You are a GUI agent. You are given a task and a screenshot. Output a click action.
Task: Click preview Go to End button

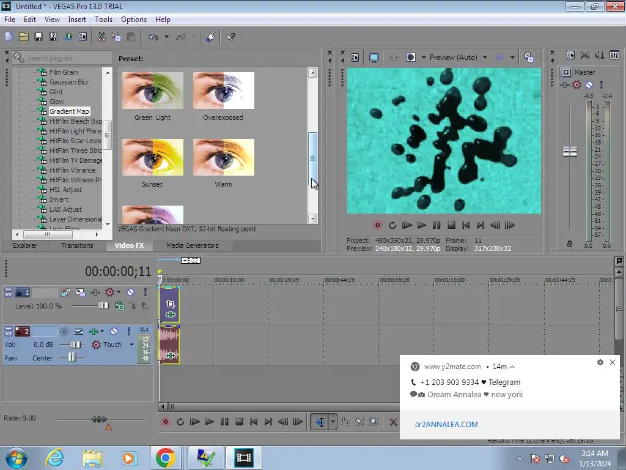pos(481,225)
